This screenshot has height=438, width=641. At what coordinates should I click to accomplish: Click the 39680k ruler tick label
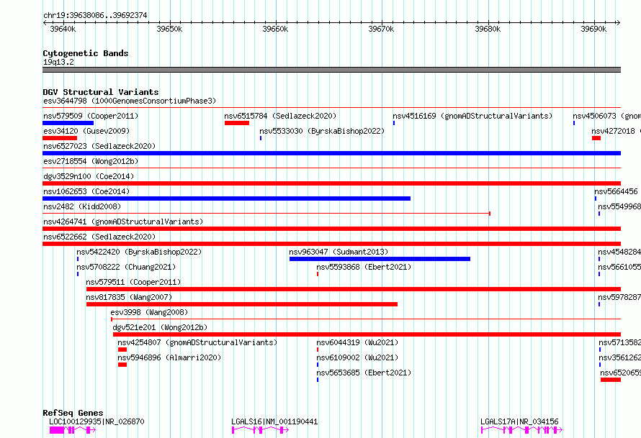point(488,29)
